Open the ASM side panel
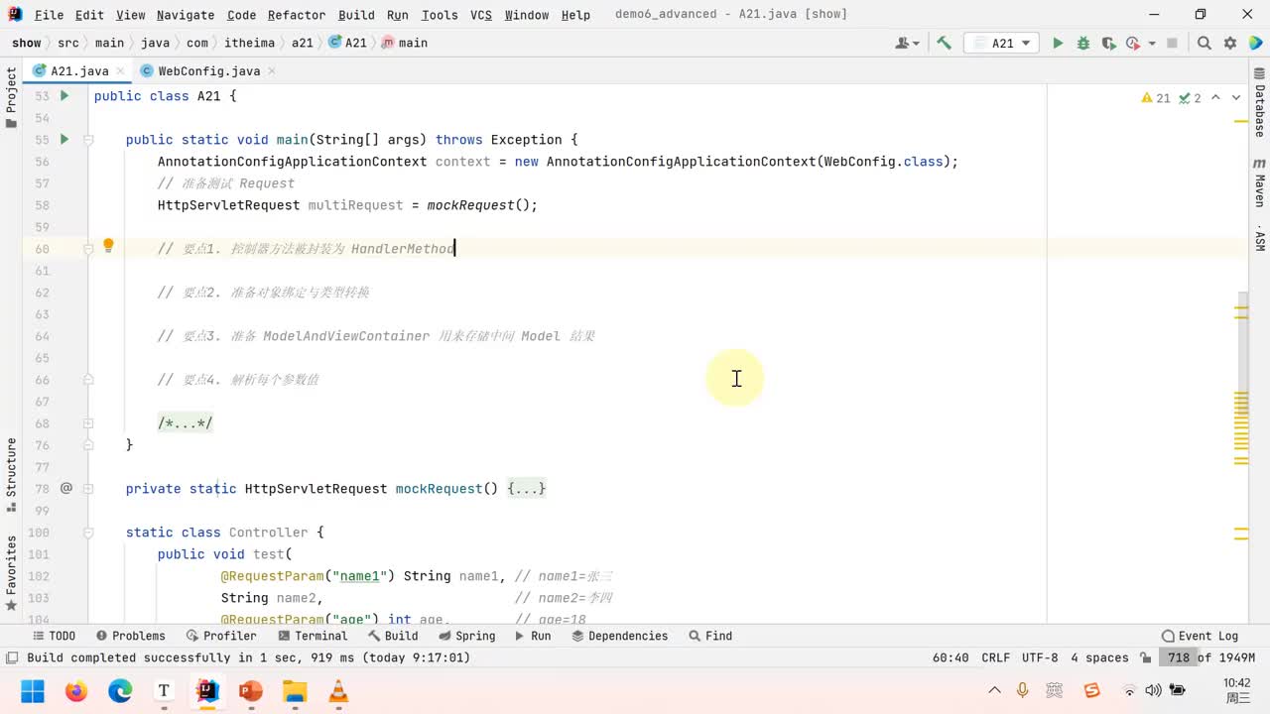Image resolution: width=1270 pixels, height=714 pixels. pyautogui.click(x=1259, y=238)
